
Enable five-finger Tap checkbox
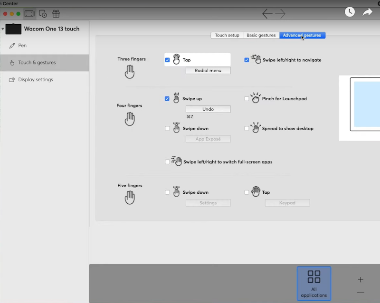247,192
